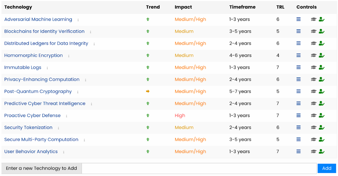Viewport: 338px width, 176px height.
Task: Click the Technology column header
Action: click(18, 7)
